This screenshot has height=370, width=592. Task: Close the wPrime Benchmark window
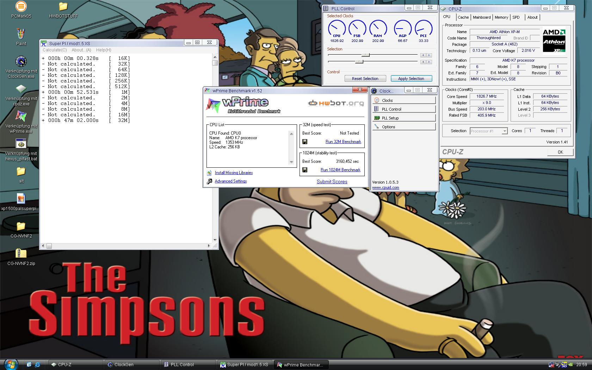tap(360, 90)
